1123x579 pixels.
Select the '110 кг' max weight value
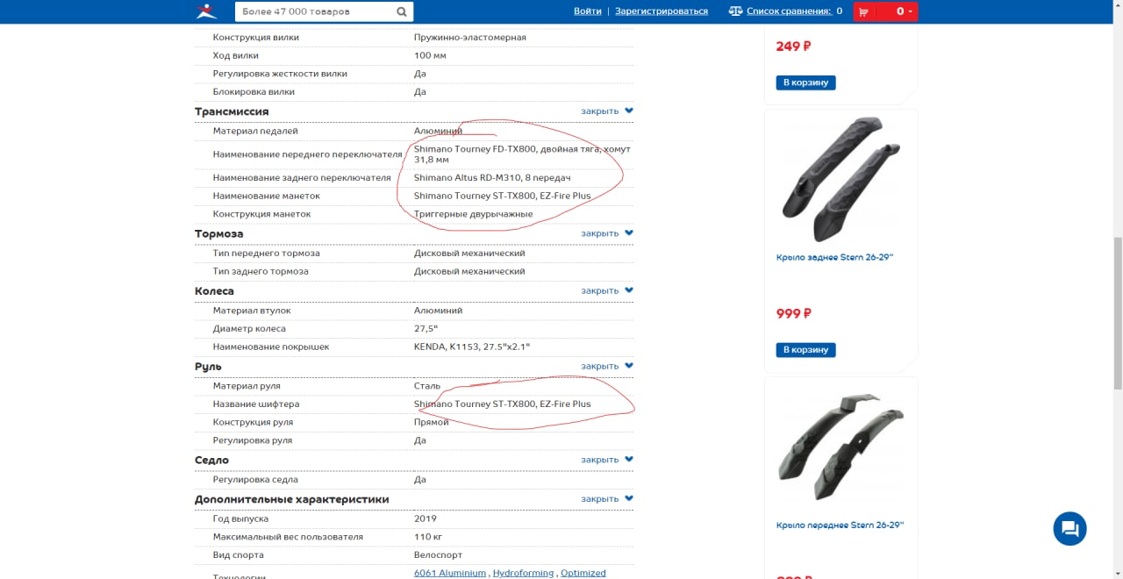(428, 537)
